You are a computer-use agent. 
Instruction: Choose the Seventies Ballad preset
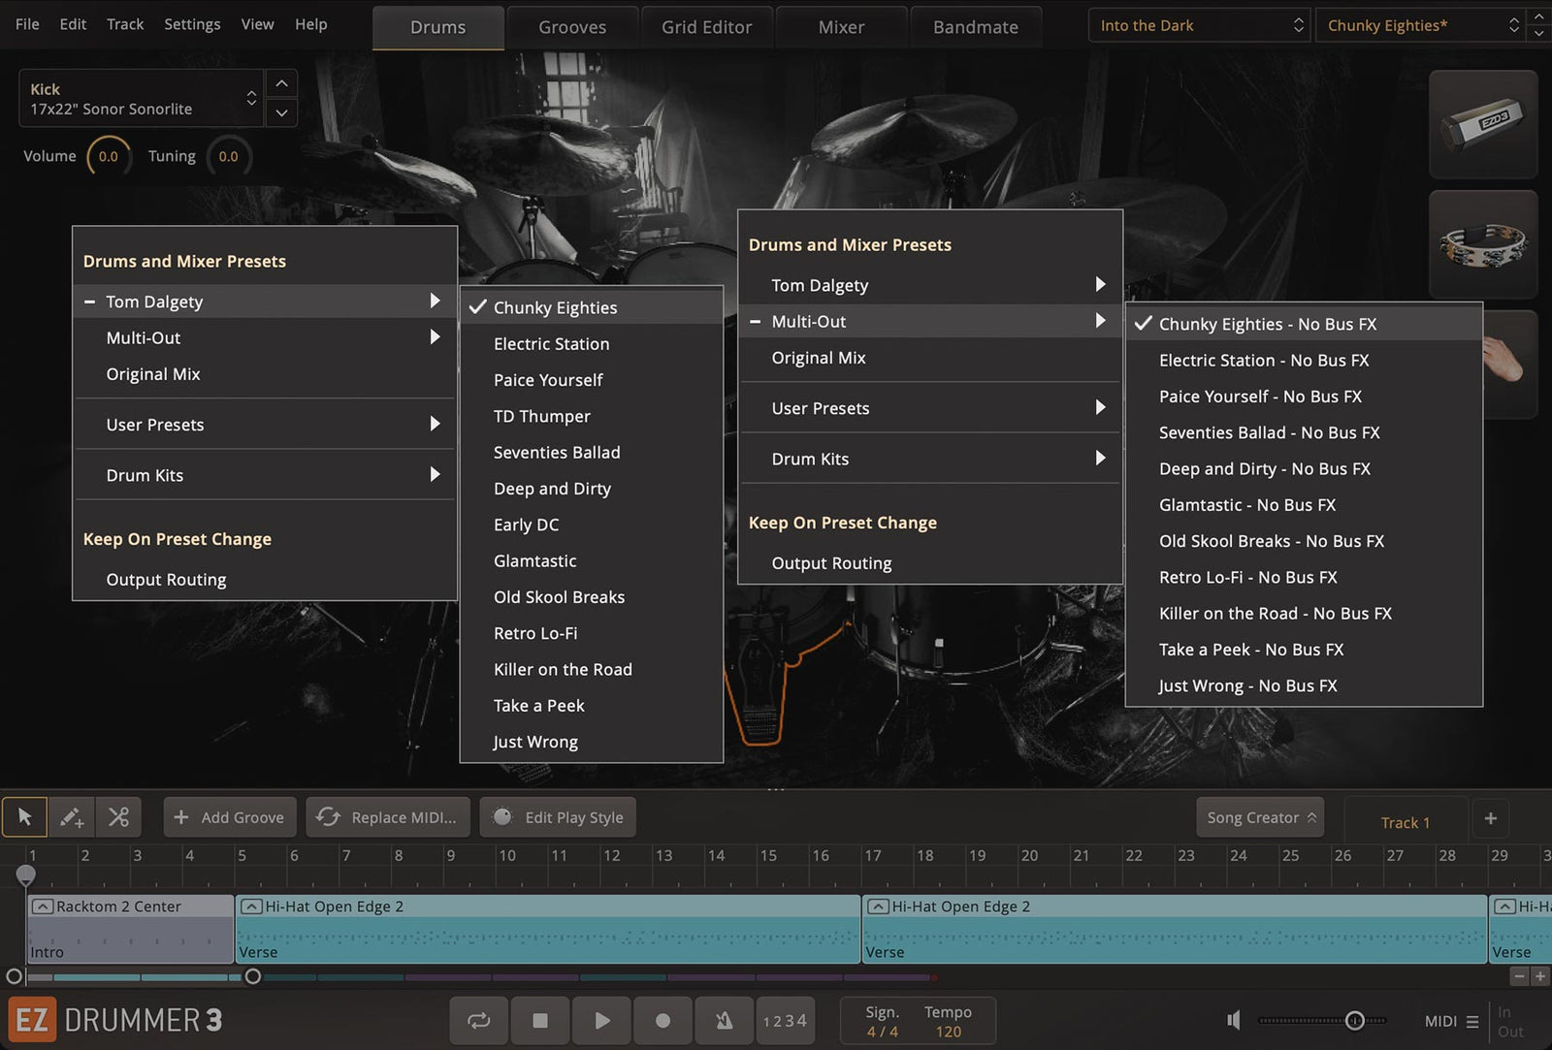coord(592,453)
